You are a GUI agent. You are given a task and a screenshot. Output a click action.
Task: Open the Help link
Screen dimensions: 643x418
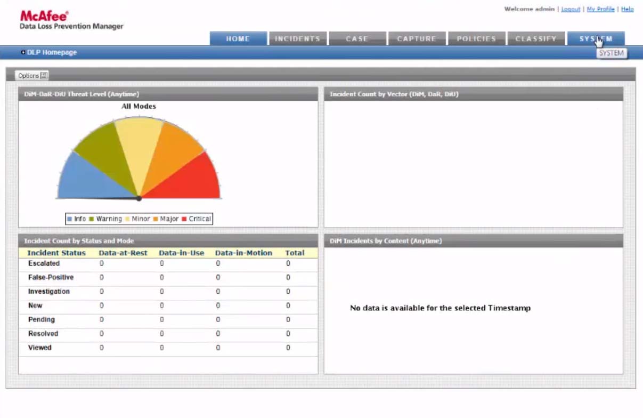(x=627, y=9)
